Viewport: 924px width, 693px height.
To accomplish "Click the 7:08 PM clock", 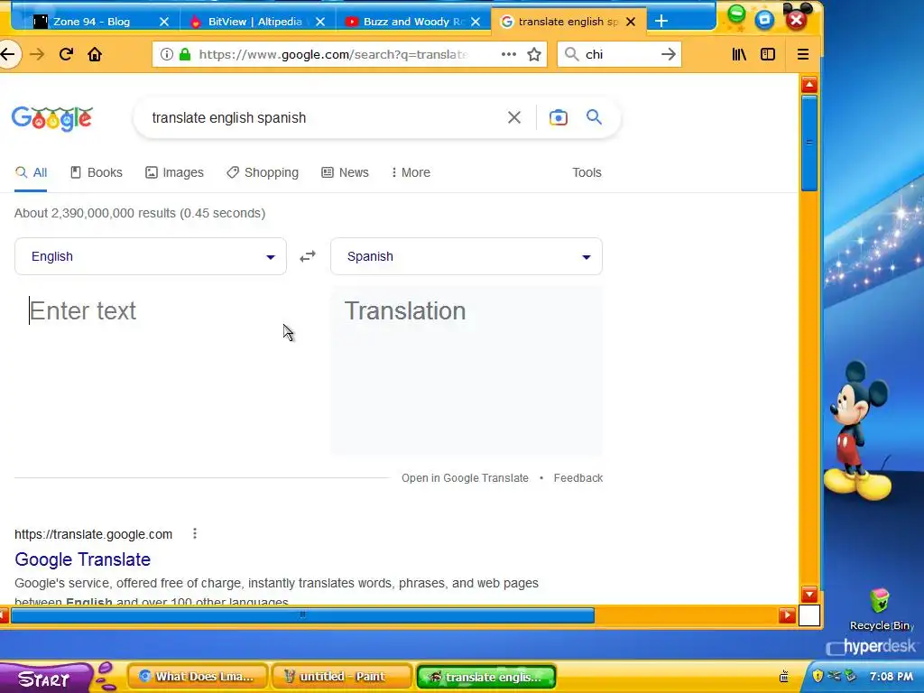I will point(891,677).
